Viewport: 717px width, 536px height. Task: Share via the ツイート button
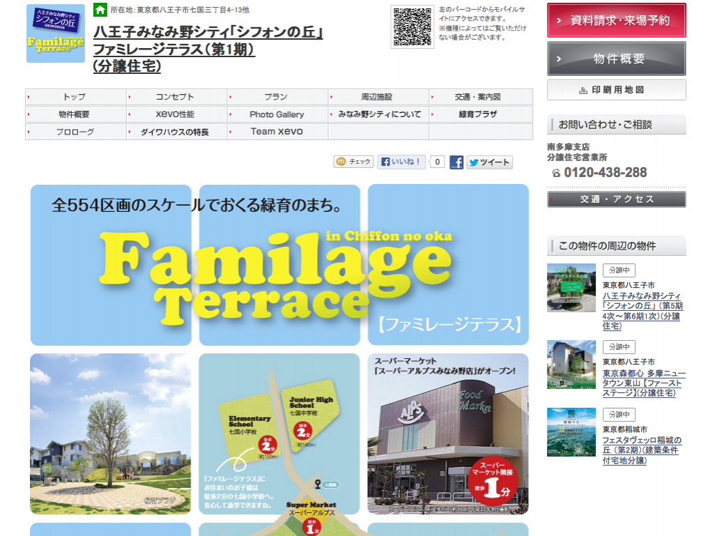click(489, 162)
